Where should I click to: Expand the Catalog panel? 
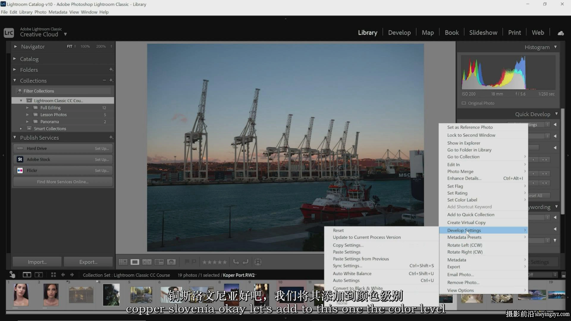click(15, 59)
